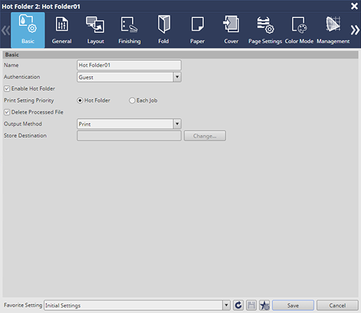Click the reset favorite setting refresh icon
The image size is (361, 313).
[x=238, y=305]
